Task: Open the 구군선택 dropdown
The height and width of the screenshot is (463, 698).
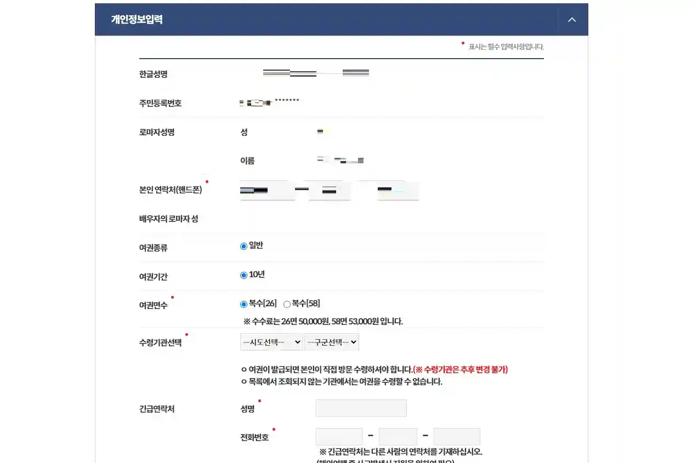Action: tap(332, 342)
